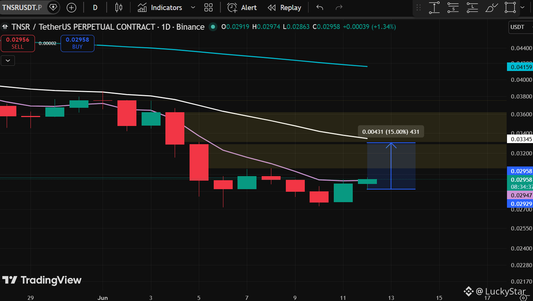Open the indicator templates grid icon
The width and height of the screenshot is (533, 301).
(x=209, y=7)
